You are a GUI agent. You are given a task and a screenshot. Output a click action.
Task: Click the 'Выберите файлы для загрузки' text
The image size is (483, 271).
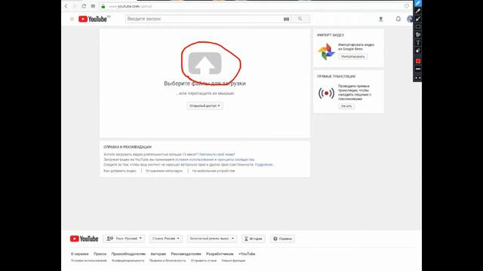coord(205,84)
